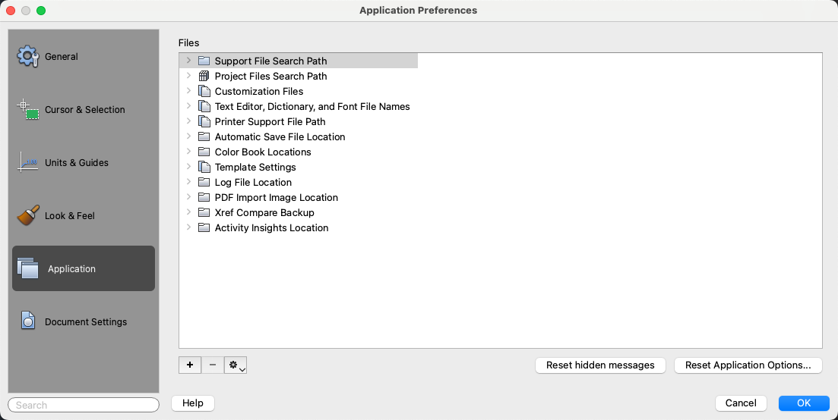Open Document Settings page icon
The height and width of the screenshot is (420, 838).
coord(28,321)
